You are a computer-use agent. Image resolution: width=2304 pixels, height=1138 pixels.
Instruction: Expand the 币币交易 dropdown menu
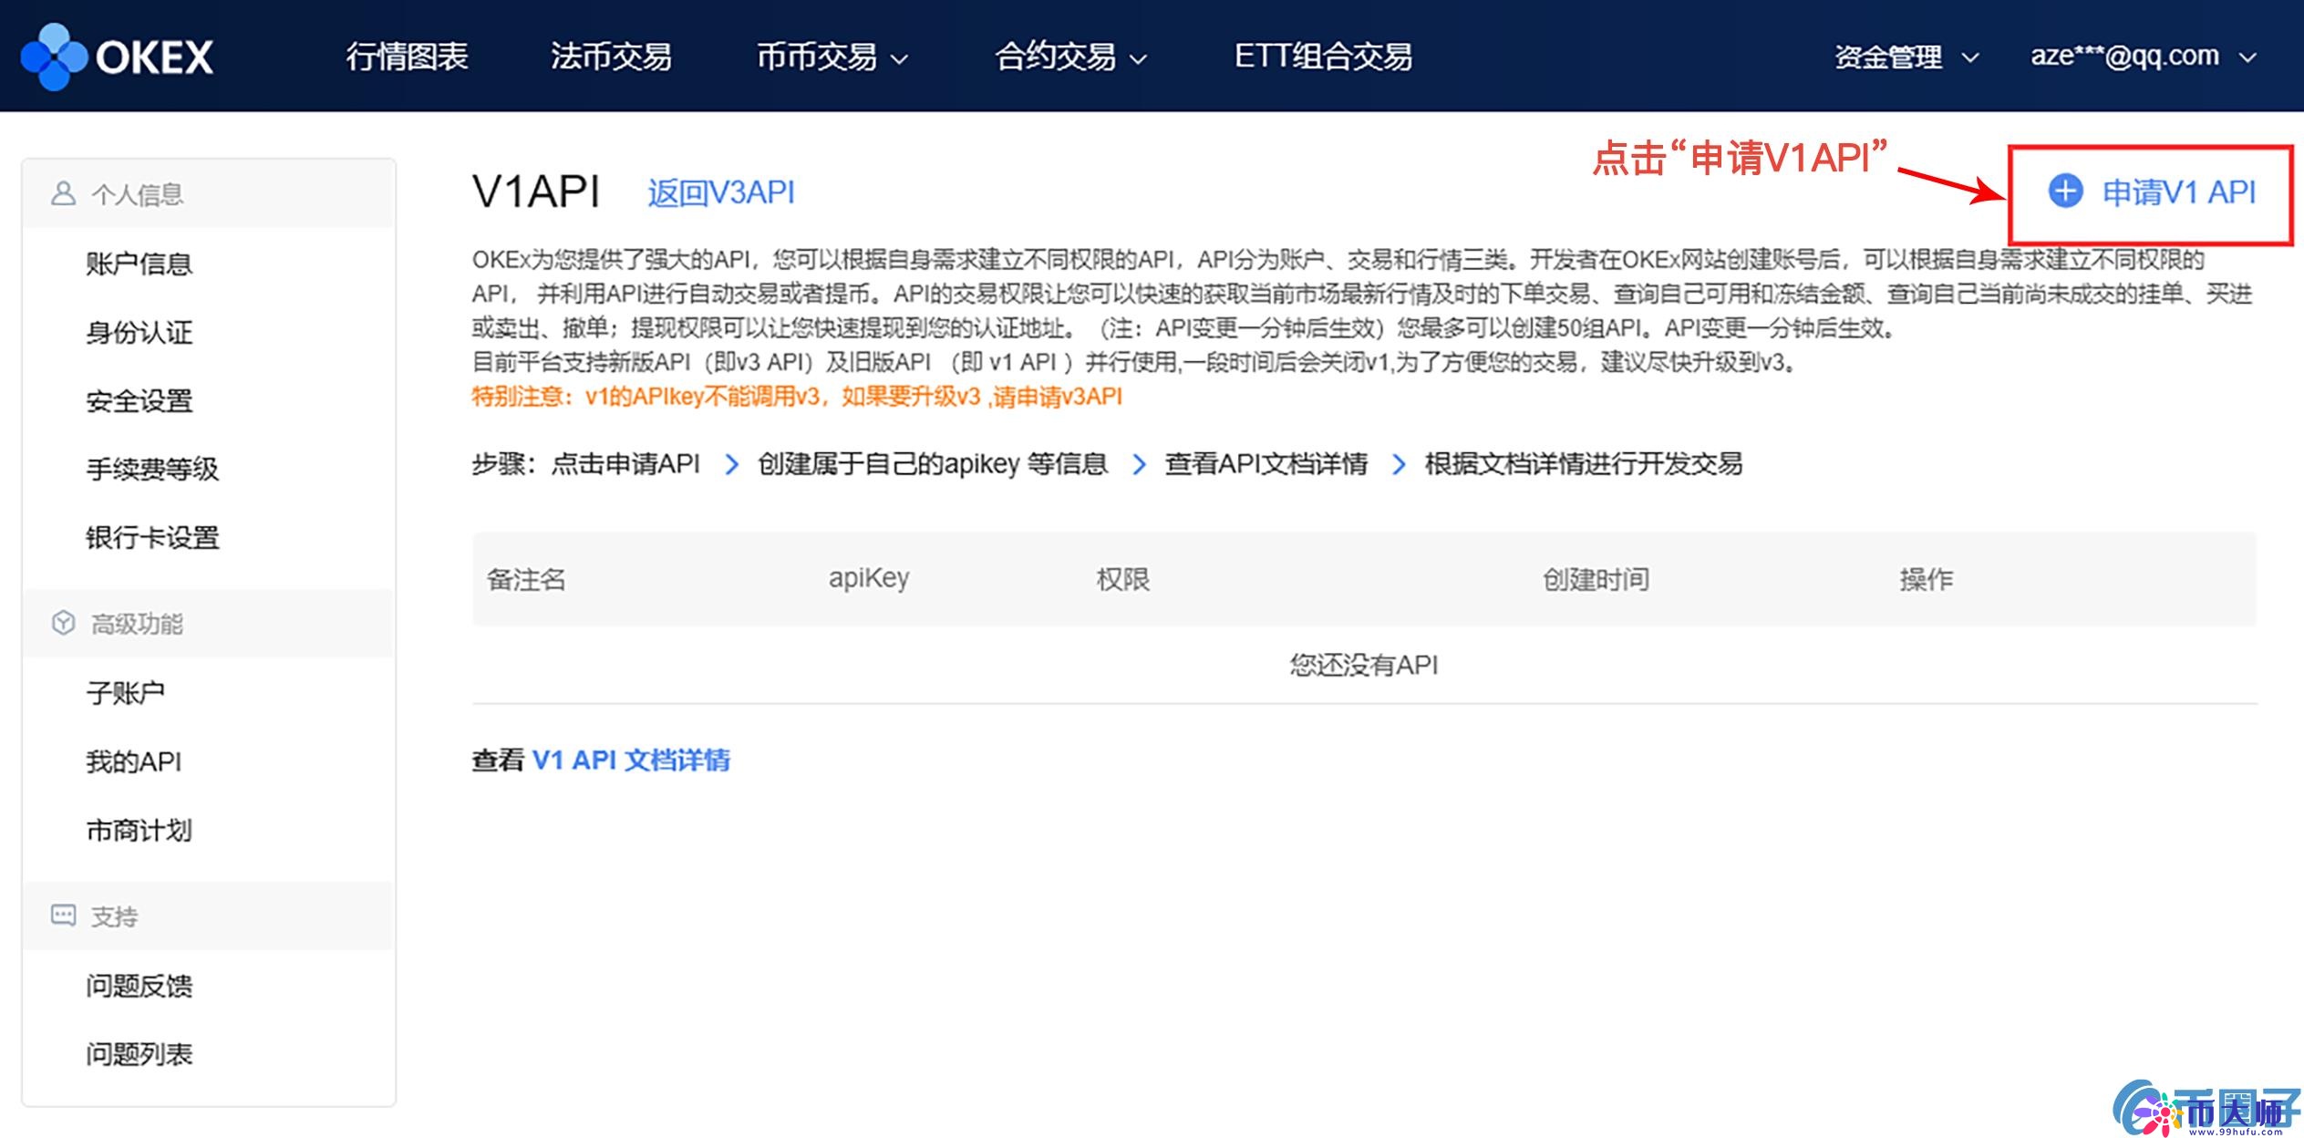point(832,57)
